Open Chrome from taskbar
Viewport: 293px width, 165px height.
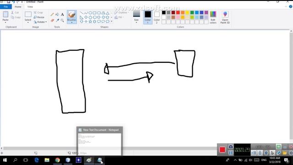point(57,160)
